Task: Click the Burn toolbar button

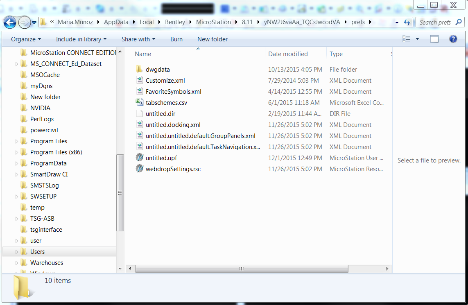Action: point(176,39)
